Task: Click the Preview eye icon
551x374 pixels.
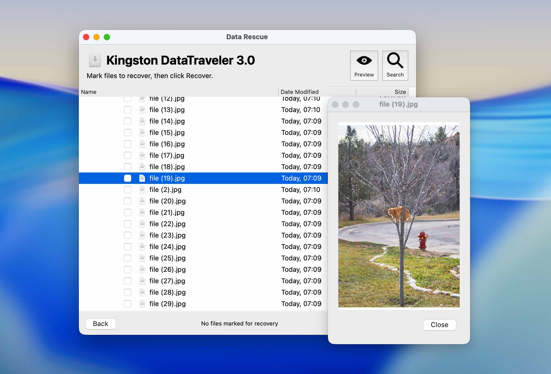Action: [364, 61]
